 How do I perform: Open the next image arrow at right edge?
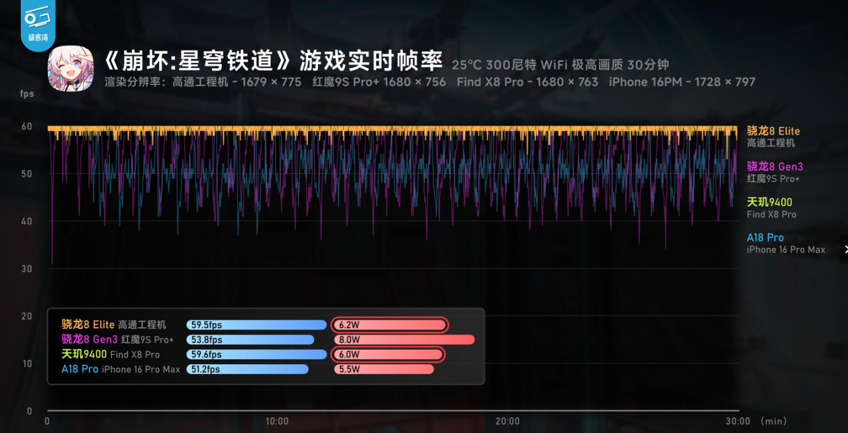[845, 250]
